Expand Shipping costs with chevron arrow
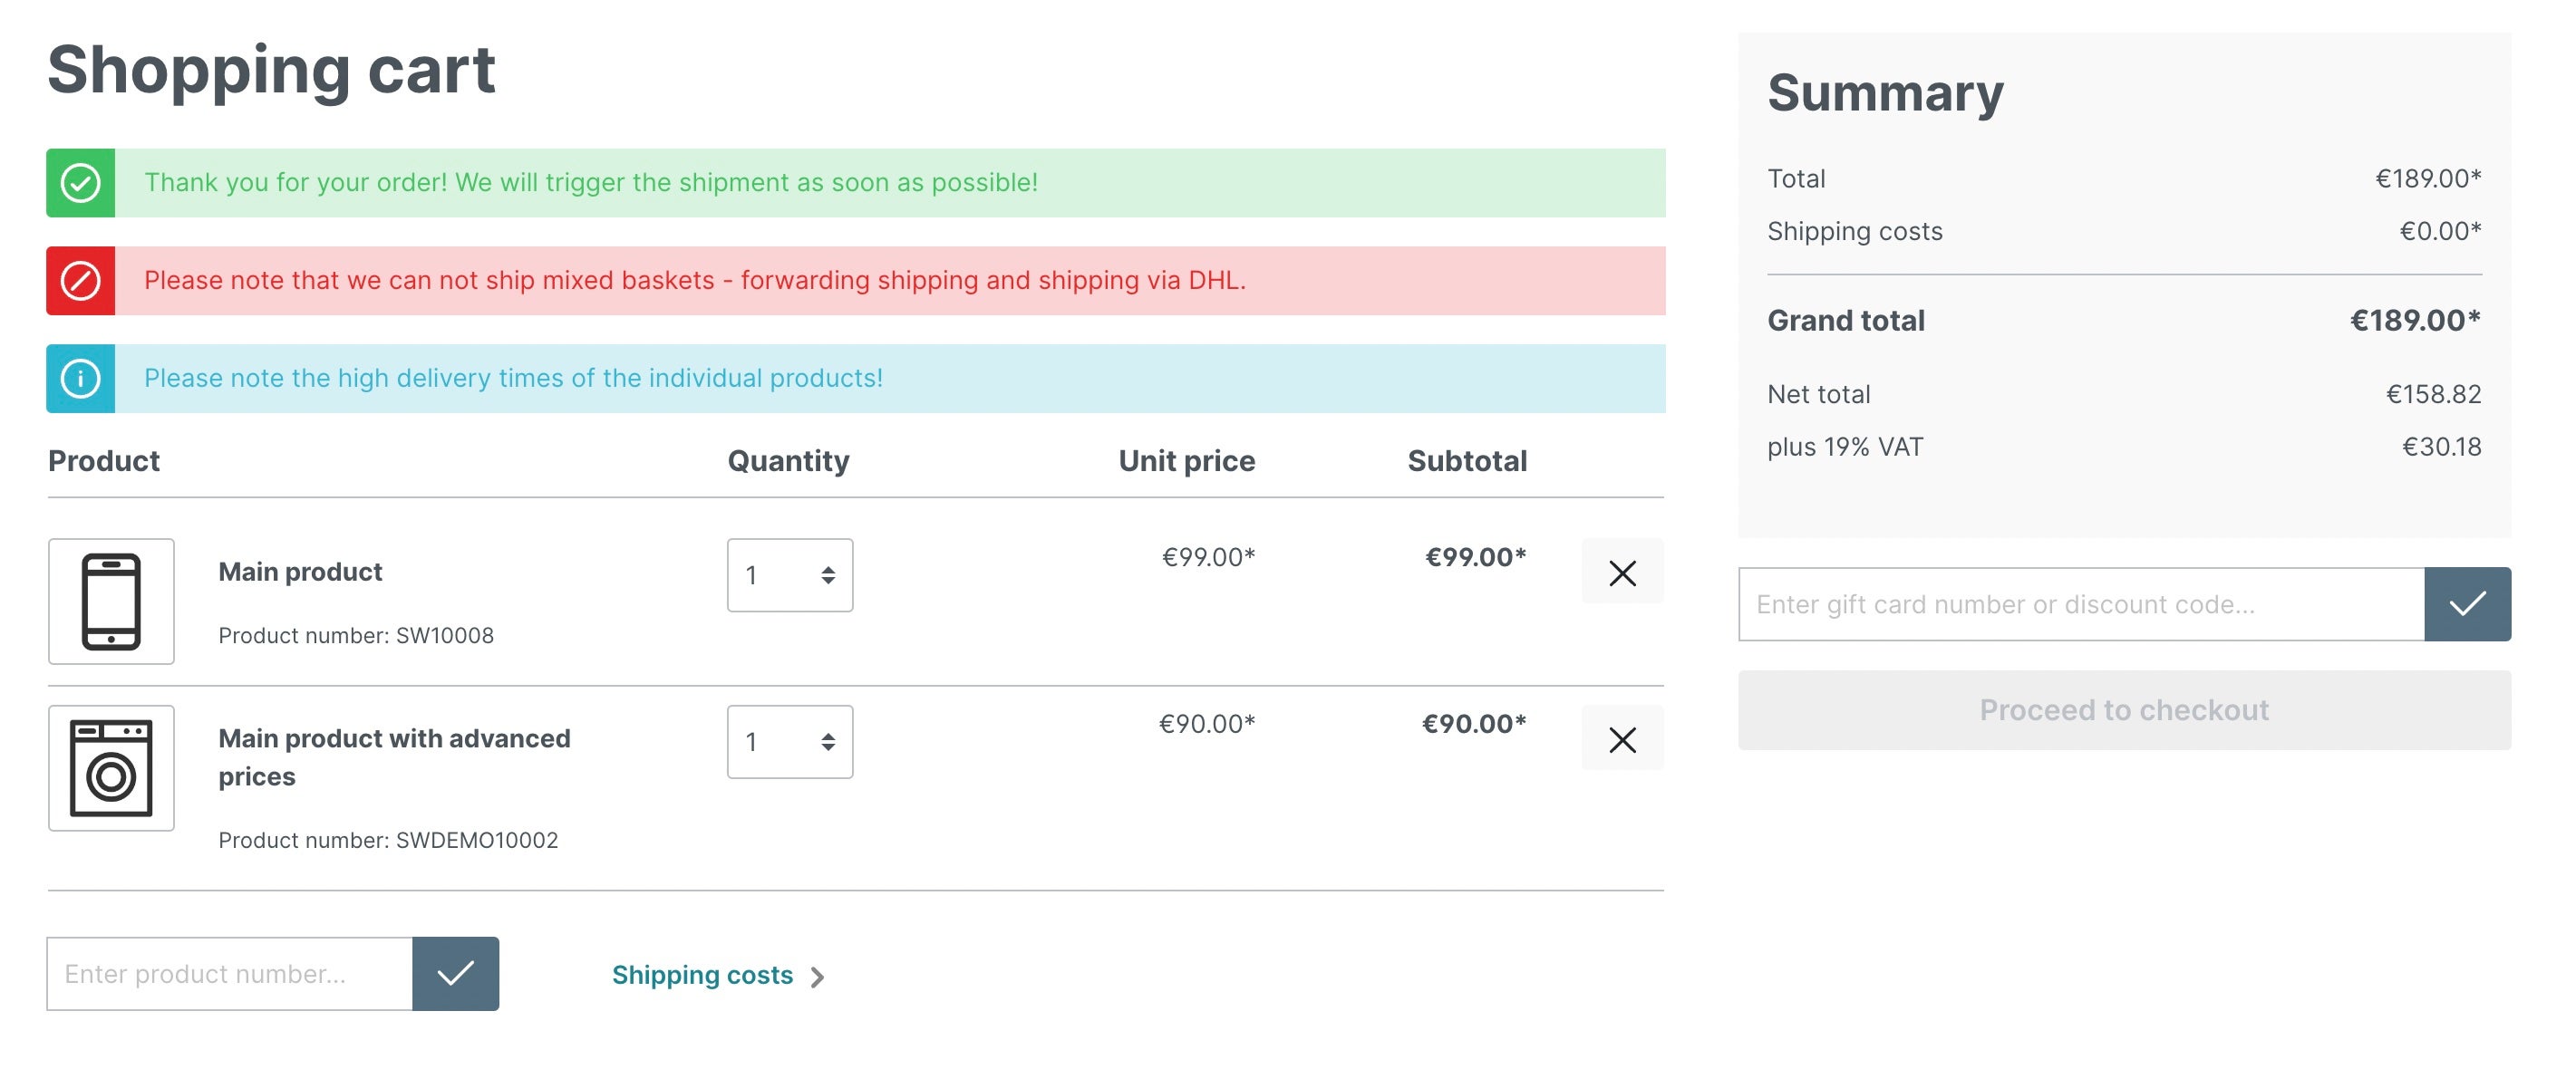 [x=718, y=976]
